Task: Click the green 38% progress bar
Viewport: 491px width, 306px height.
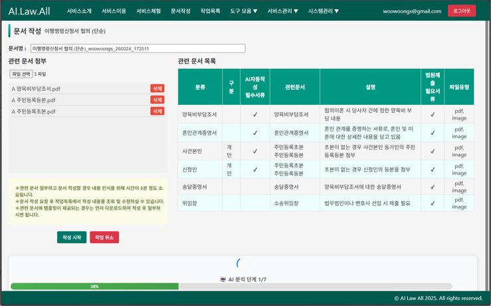Action: pyautogui.click(x=94, y=286)
